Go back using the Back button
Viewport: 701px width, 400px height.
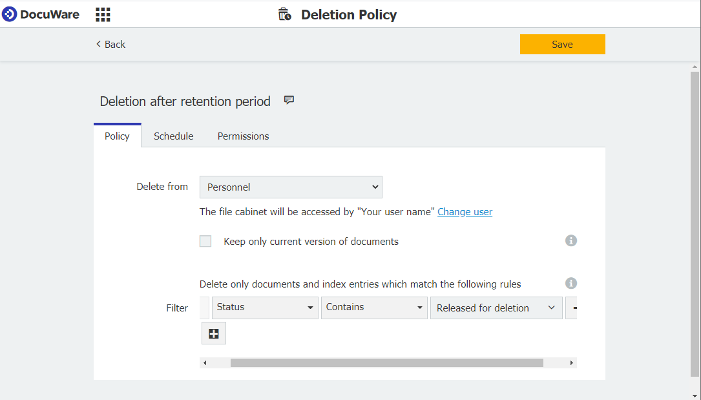coord(110,44)
